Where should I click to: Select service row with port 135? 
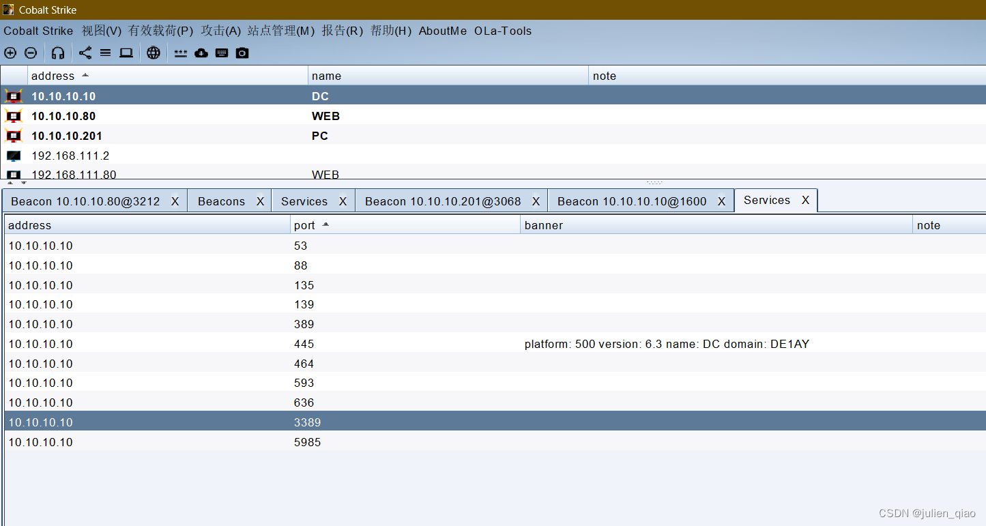[x=495, y=285]
